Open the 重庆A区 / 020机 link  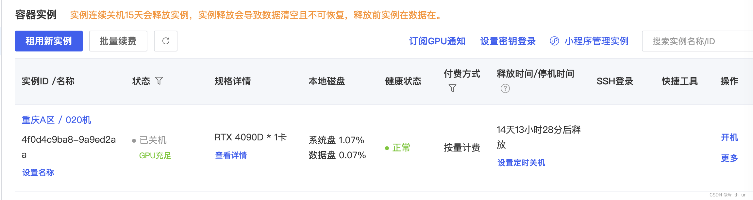[56, 120]
